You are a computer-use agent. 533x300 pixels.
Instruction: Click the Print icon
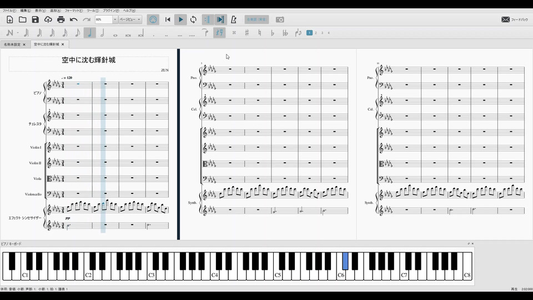click(x=61, y=19)
